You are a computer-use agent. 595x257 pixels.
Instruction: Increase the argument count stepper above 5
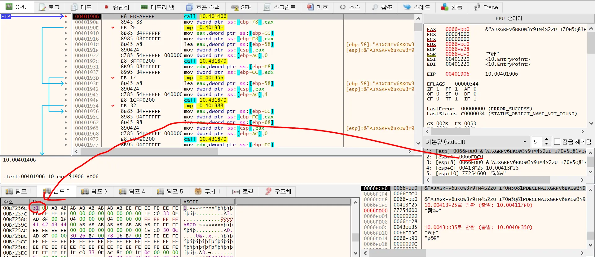click(546, 140)
